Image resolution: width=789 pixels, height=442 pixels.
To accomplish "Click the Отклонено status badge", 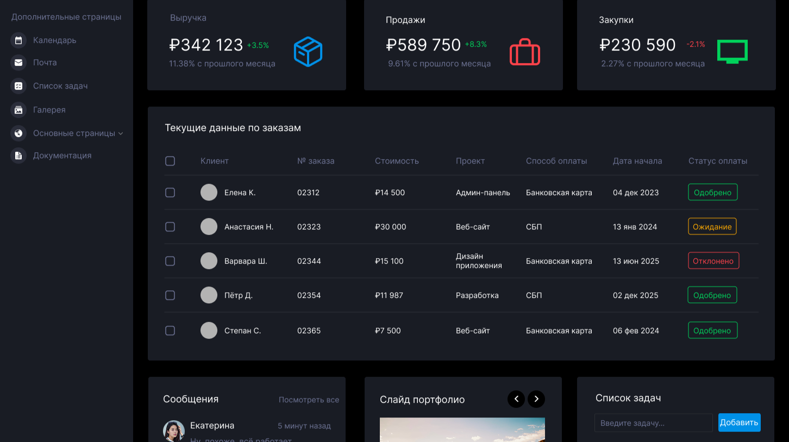I will click(x=713, y=261).
